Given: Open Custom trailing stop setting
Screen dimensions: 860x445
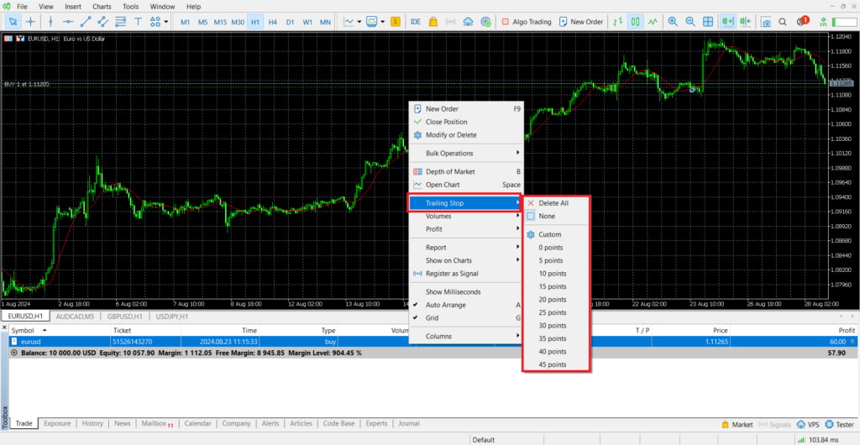Looking at the screenshot, I should coord(556,234).
